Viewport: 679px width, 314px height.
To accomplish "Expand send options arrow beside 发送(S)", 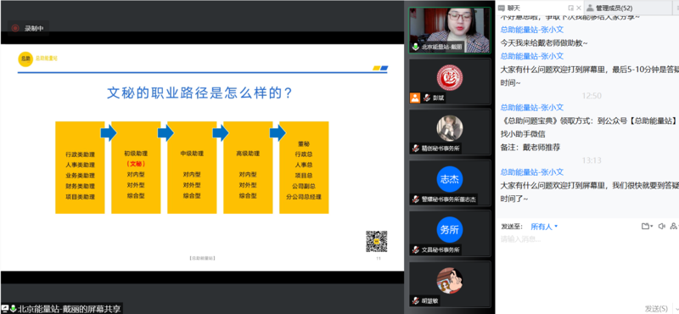I will pyautogui.click(x=676, y=309).
